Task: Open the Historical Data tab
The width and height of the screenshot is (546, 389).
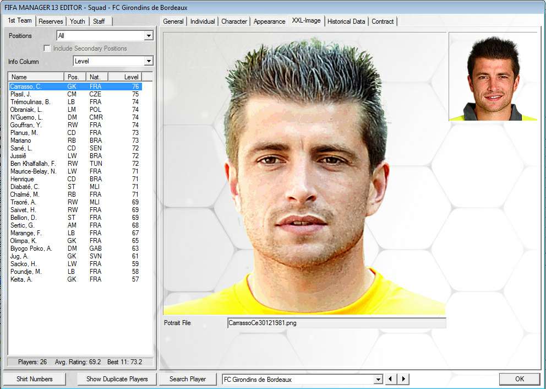Action: (346, 21)
